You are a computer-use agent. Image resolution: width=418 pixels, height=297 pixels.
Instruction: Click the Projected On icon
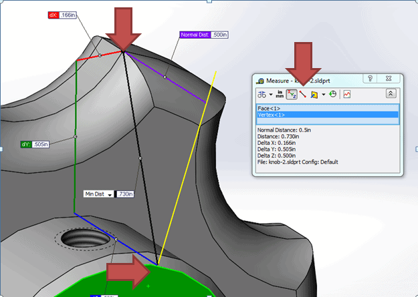[314, 95]
